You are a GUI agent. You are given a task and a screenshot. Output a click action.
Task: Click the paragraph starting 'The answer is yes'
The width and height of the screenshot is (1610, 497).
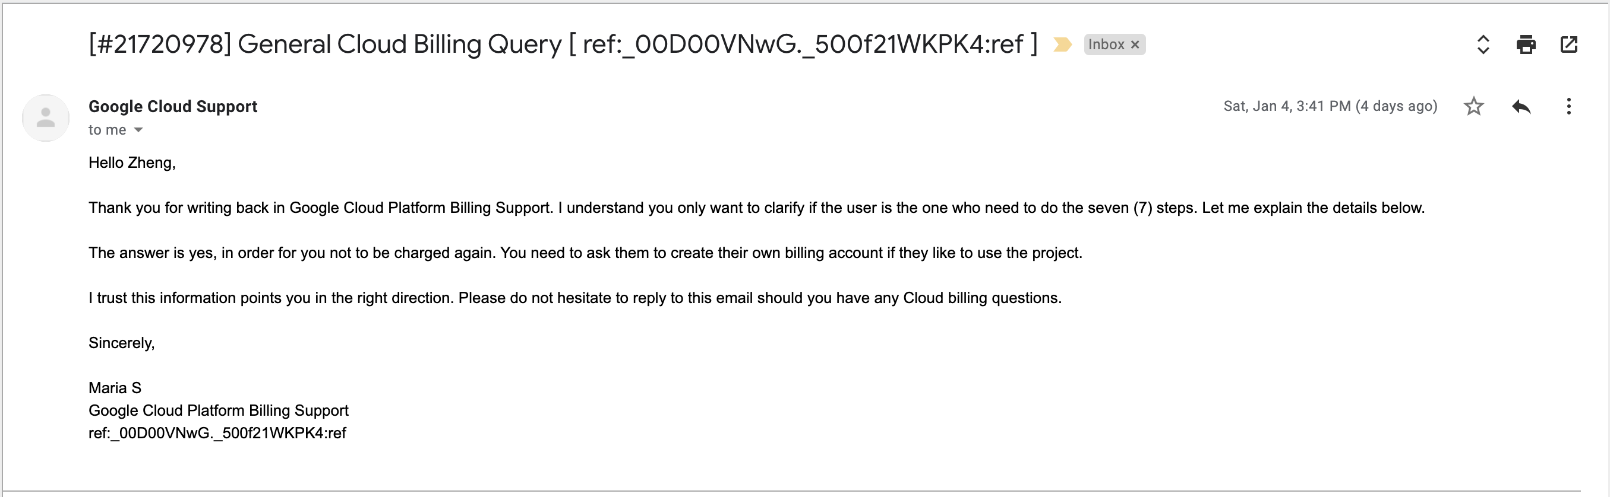point(586,253)
